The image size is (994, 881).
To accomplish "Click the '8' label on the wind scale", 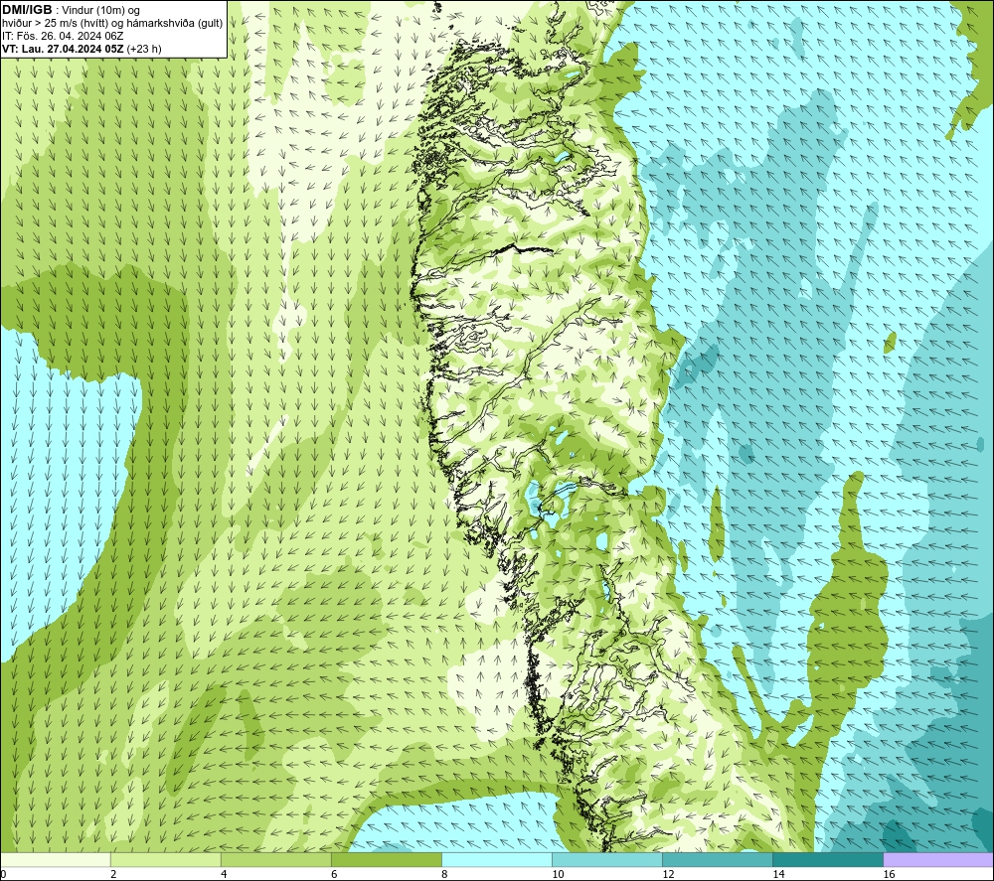I will point(445,875).
